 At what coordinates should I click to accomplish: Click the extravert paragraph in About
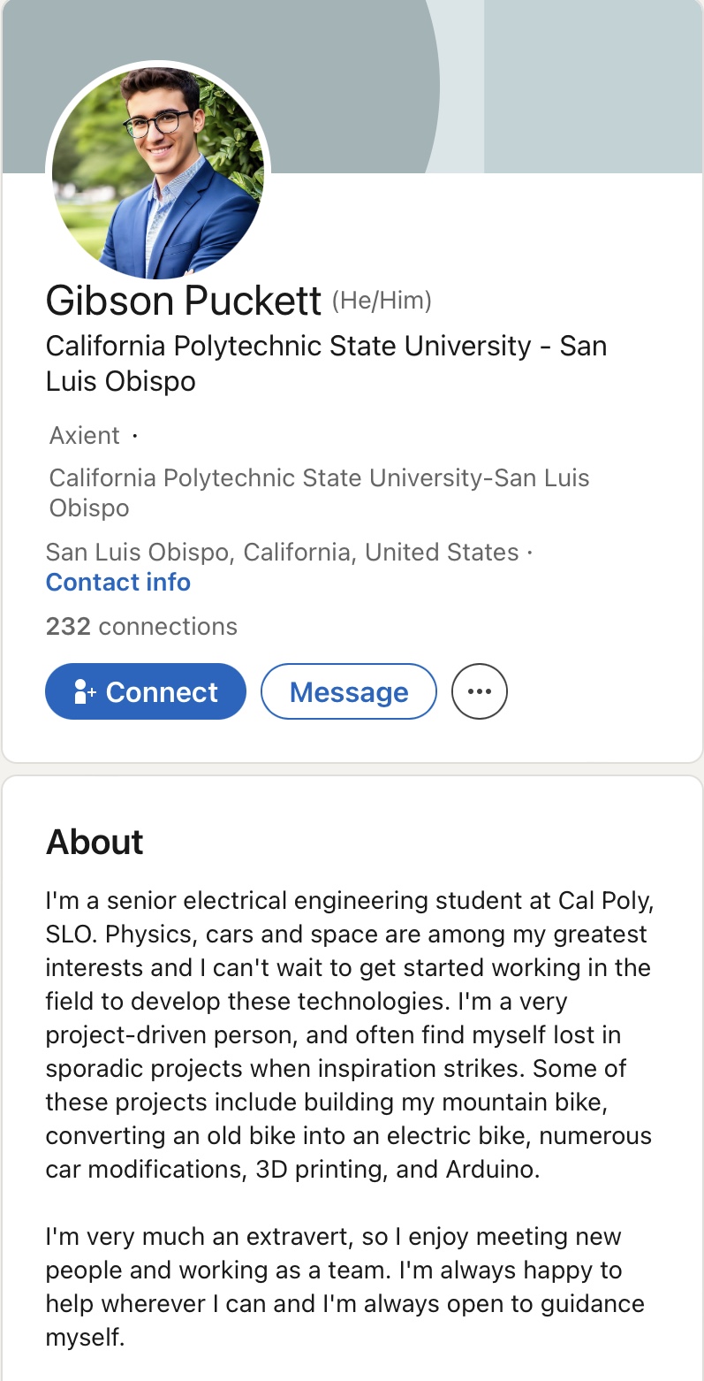[344, 1286]
